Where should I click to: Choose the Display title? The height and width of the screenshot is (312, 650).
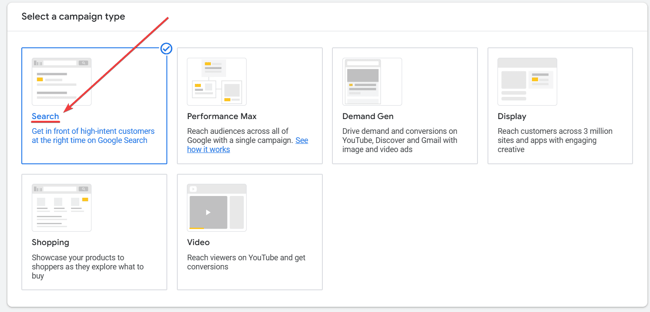[512, 116]
